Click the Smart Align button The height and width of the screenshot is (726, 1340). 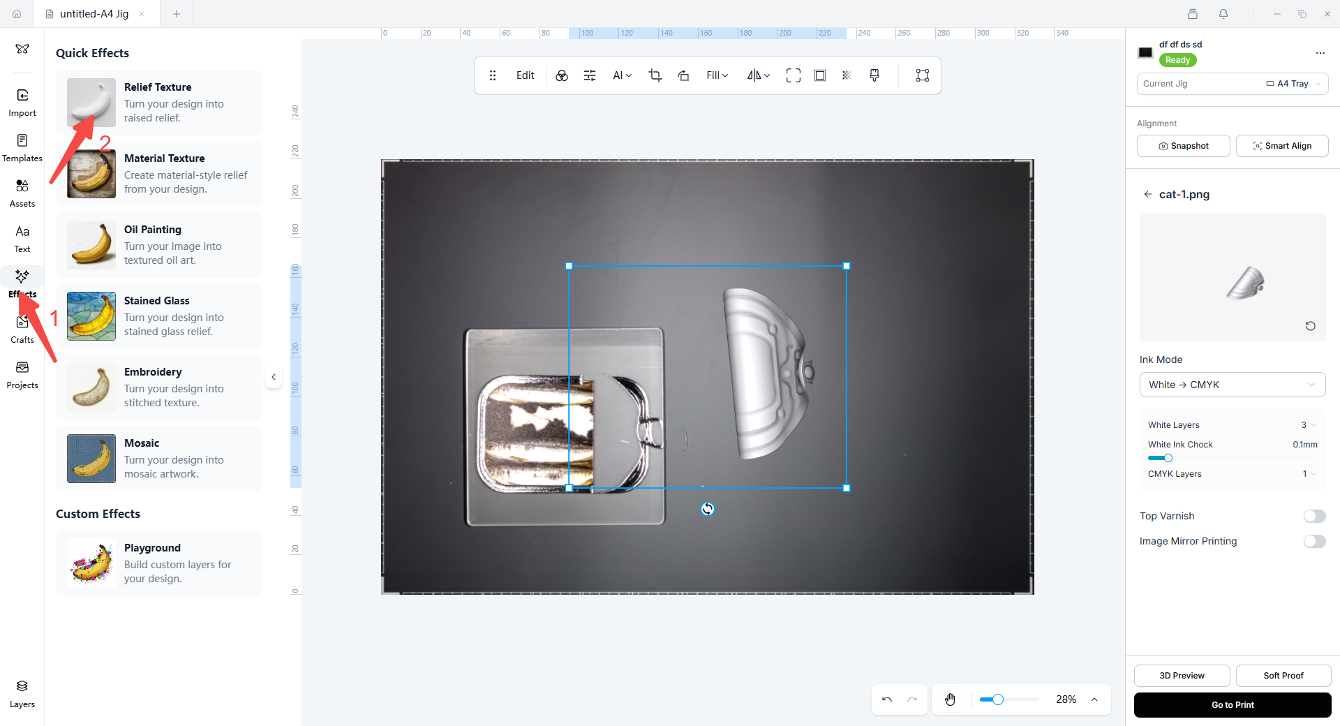point(1282,146)
